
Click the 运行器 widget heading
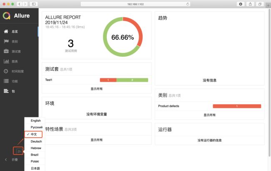tap(165, 130)
